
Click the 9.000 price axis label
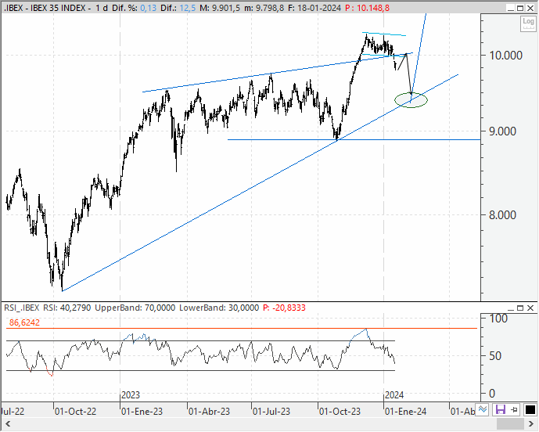point(503,131)
